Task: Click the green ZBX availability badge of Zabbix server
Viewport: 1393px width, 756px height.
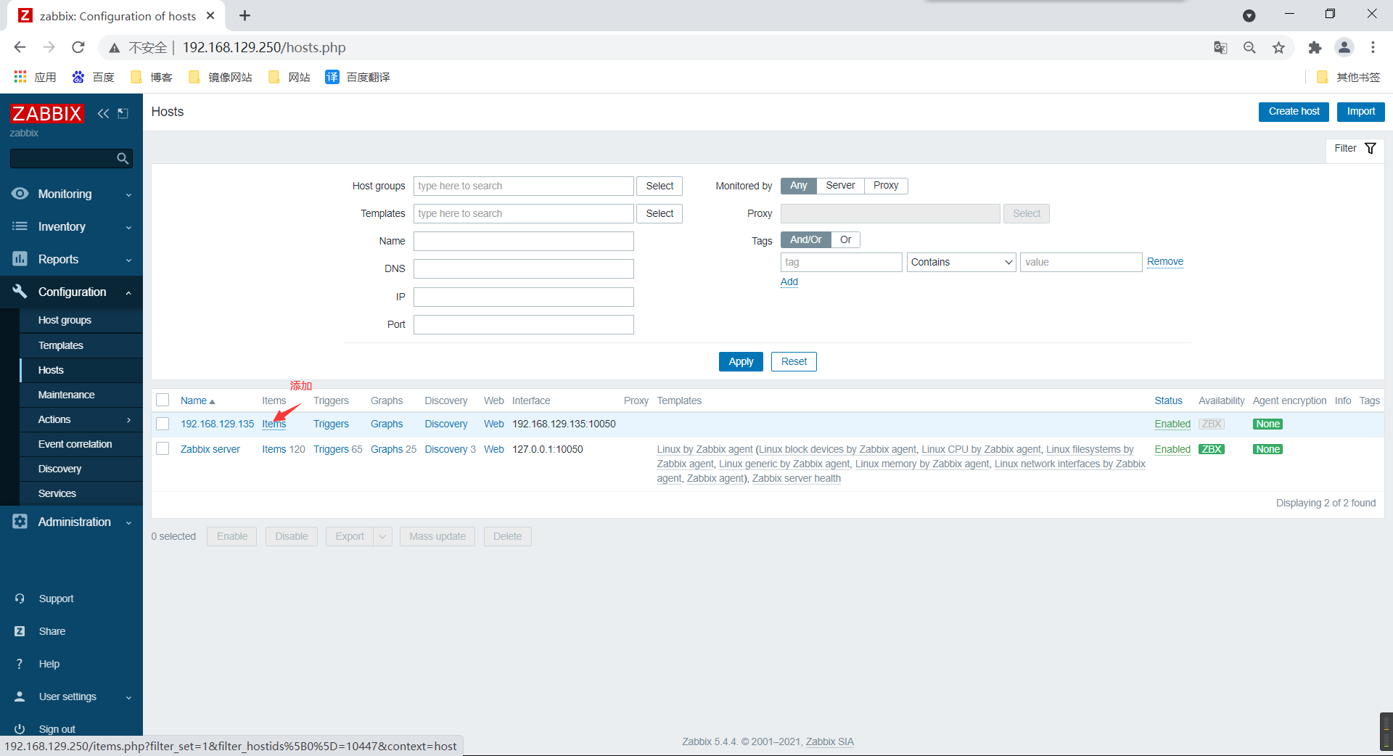Action: tap(1212, 449)
